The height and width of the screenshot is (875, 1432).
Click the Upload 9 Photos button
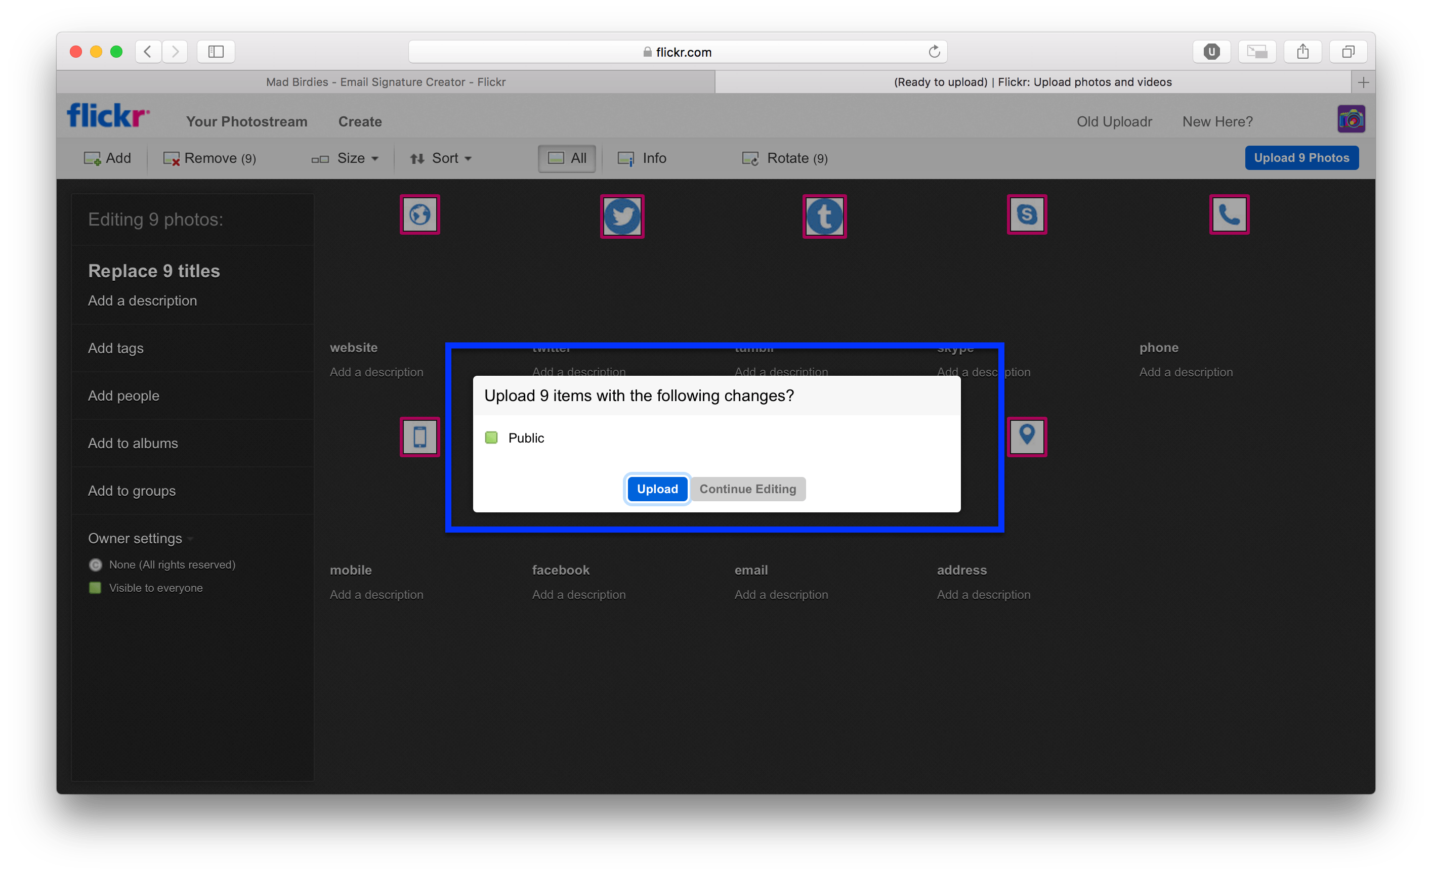click(1301, 157)
